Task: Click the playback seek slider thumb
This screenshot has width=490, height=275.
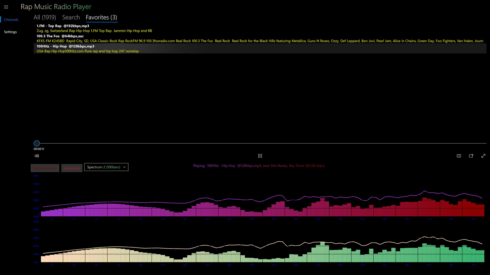Action: (x=37, y=143)
